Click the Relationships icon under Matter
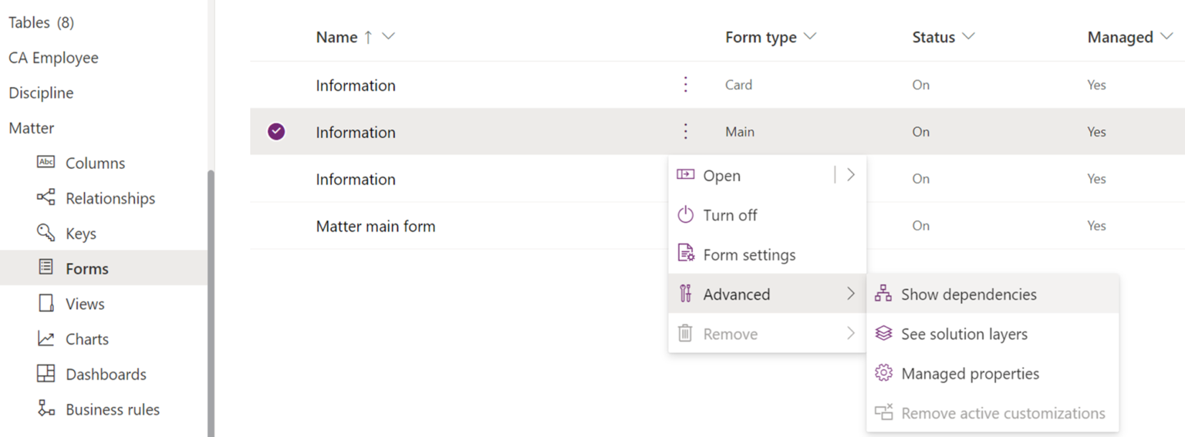This screenshot has height=437, width=1185. coord(46,198)
